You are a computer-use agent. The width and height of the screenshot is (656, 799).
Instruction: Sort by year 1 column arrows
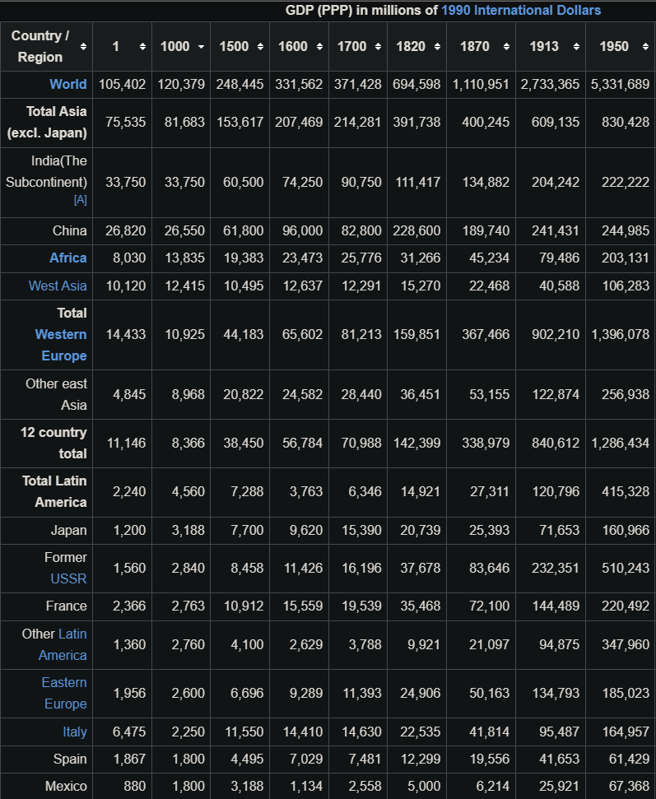[x=142, y=46]
